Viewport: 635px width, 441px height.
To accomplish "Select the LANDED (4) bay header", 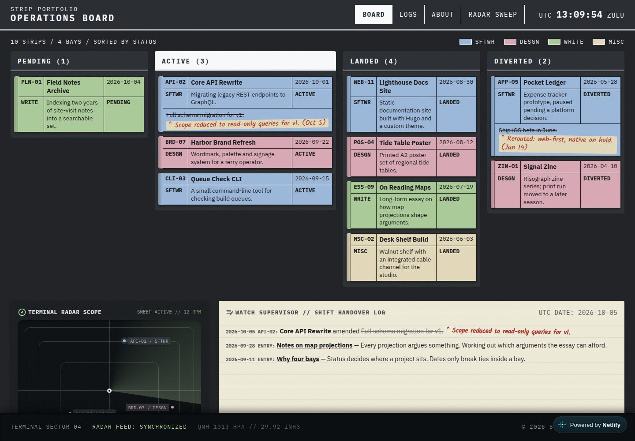I will pyautogui.click(x=411, y=61).
